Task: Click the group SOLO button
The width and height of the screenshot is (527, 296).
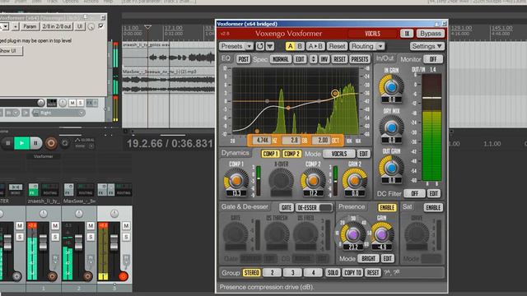Action: tap(333, 272)
